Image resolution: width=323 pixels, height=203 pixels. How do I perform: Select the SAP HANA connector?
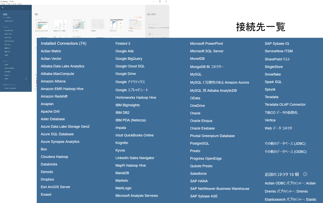(x=199, y=181)
